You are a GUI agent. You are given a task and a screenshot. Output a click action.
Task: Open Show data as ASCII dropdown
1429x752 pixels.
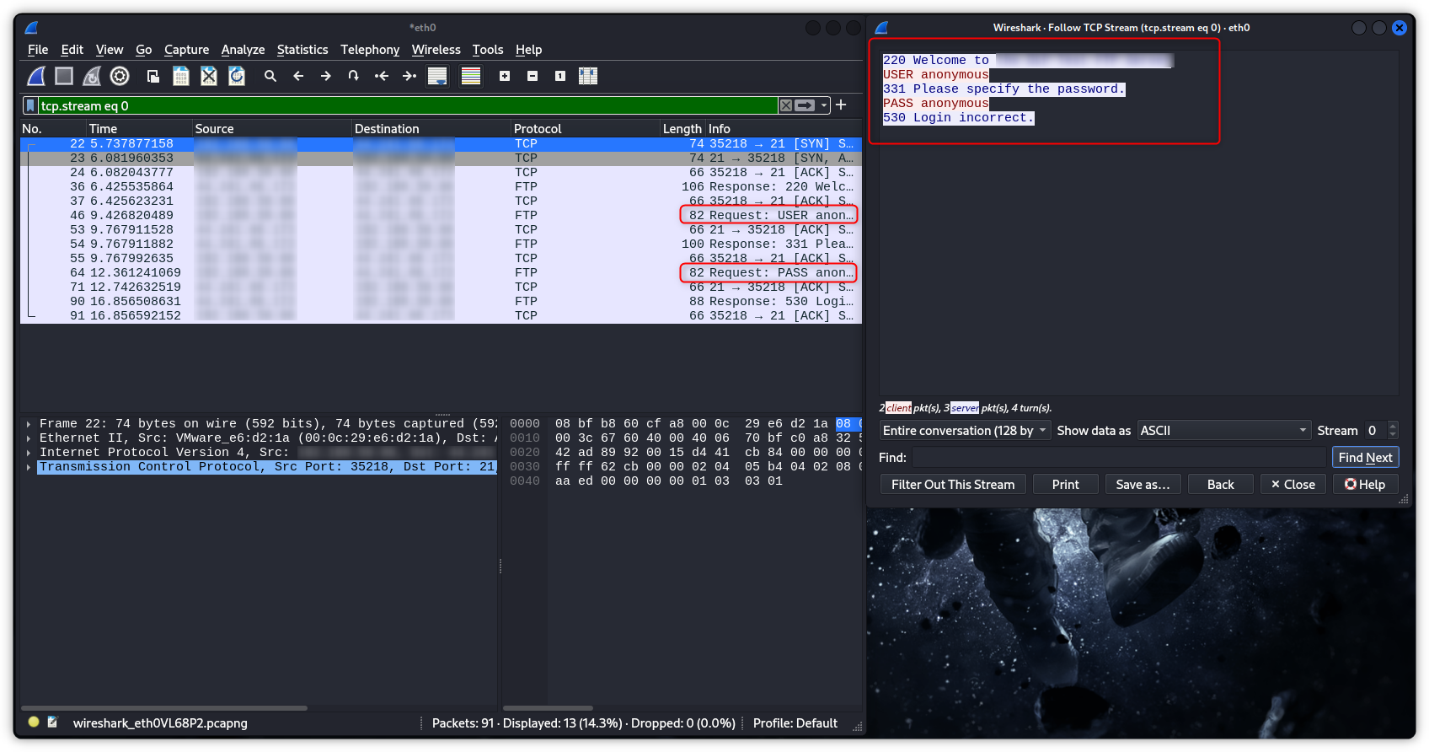tap(1224, 431)
